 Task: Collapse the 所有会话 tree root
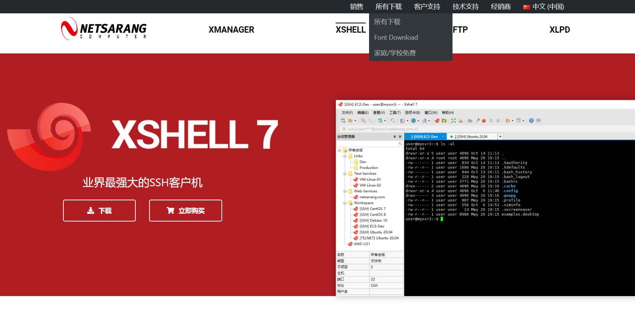pos(339,150)
